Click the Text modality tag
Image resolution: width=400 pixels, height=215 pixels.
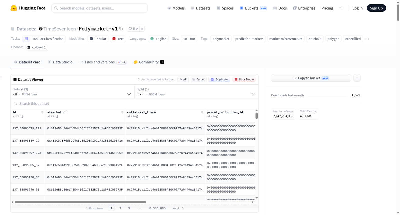tap(118, 39)
